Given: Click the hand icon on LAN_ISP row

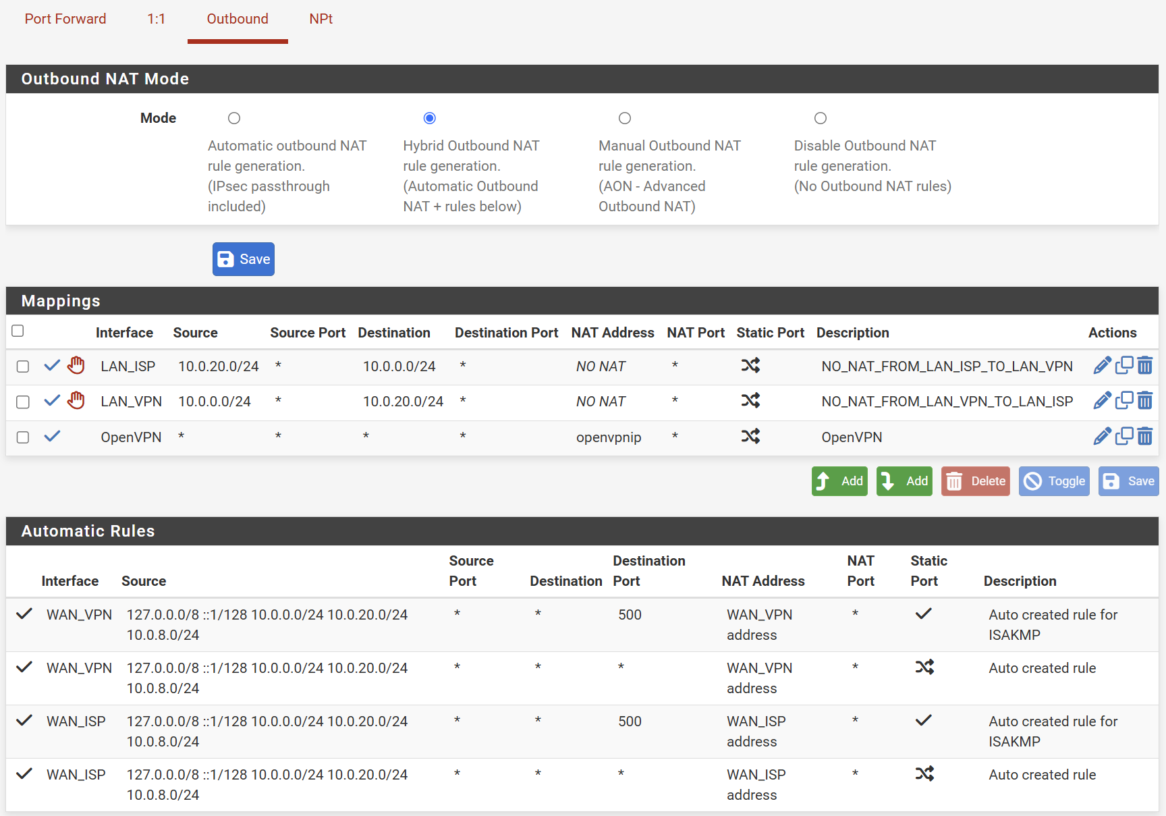Looking at the screenshot, I should point(76,365).
